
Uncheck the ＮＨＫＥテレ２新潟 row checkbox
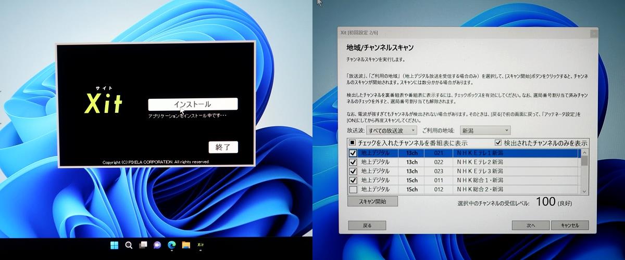(x=353, y=162)
